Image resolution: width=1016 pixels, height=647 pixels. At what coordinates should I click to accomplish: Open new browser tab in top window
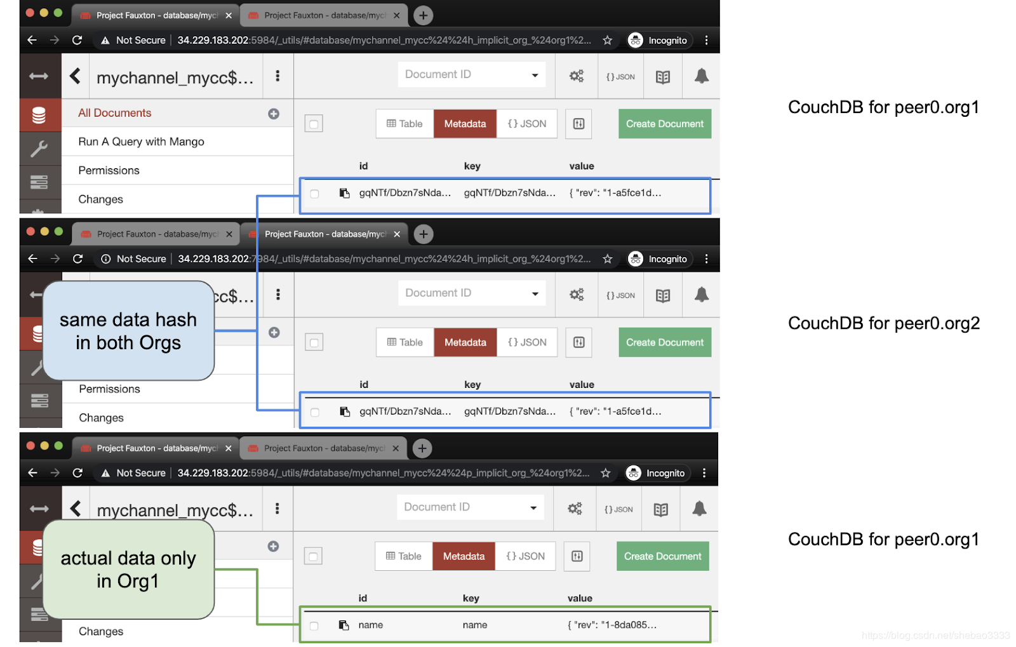point(423,15)
